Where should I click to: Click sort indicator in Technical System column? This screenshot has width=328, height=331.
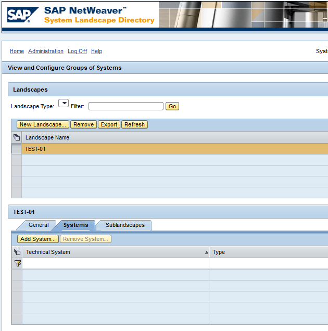206,252
